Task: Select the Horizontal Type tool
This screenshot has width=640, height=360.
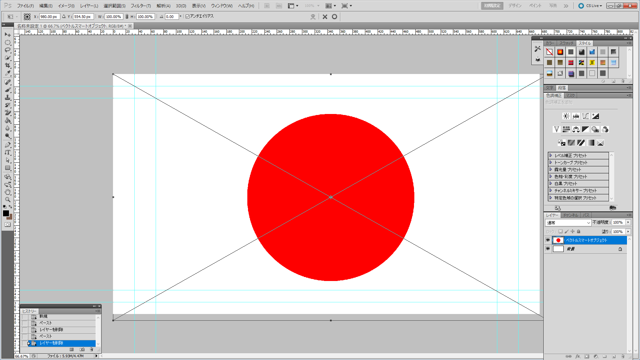Action: (8, 152)
